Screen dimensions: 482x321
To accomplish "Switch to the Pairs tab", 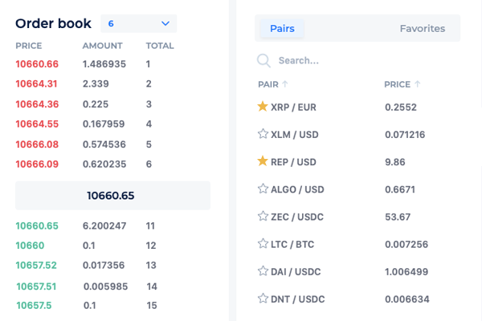I will click(282, 29).
